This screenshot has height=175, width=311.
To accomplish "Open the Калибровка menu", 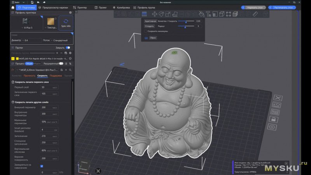I will coord(121,7).
